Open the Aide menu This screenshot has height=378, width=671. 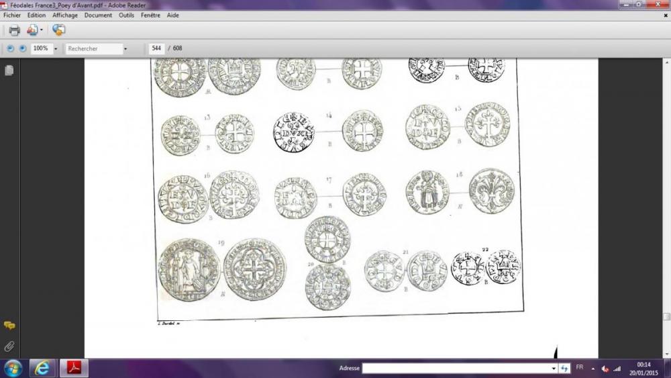click(173, 15)
